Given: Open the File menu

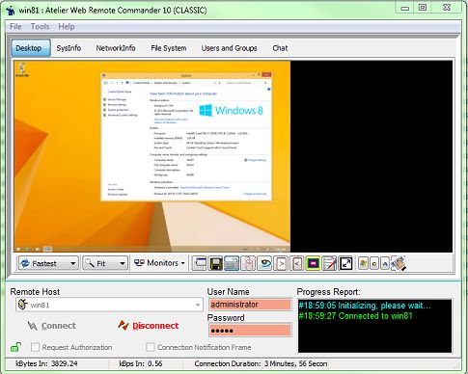Looking at the screenshot, I should [15, 26].
